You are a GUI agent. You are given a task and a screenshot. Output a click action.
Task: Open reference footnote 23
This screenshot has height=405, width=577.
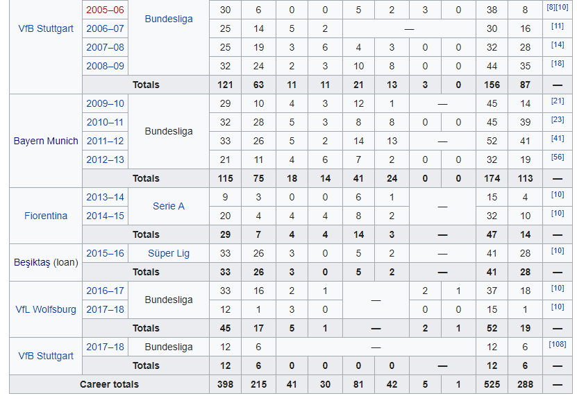557,119
